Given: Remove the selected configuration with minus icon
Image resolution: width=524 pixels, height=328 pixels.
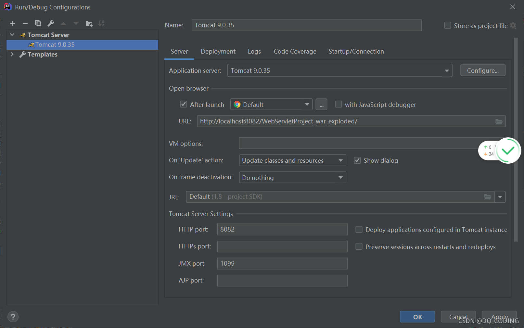Looking at the screenshot, I should pos(25,23).
